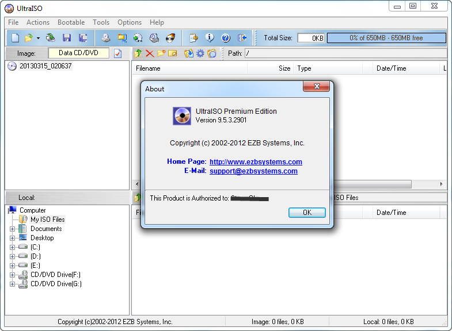Close the About dialog with red X
452x331 pixels.
pyautogui.click(x=317, y=86)
